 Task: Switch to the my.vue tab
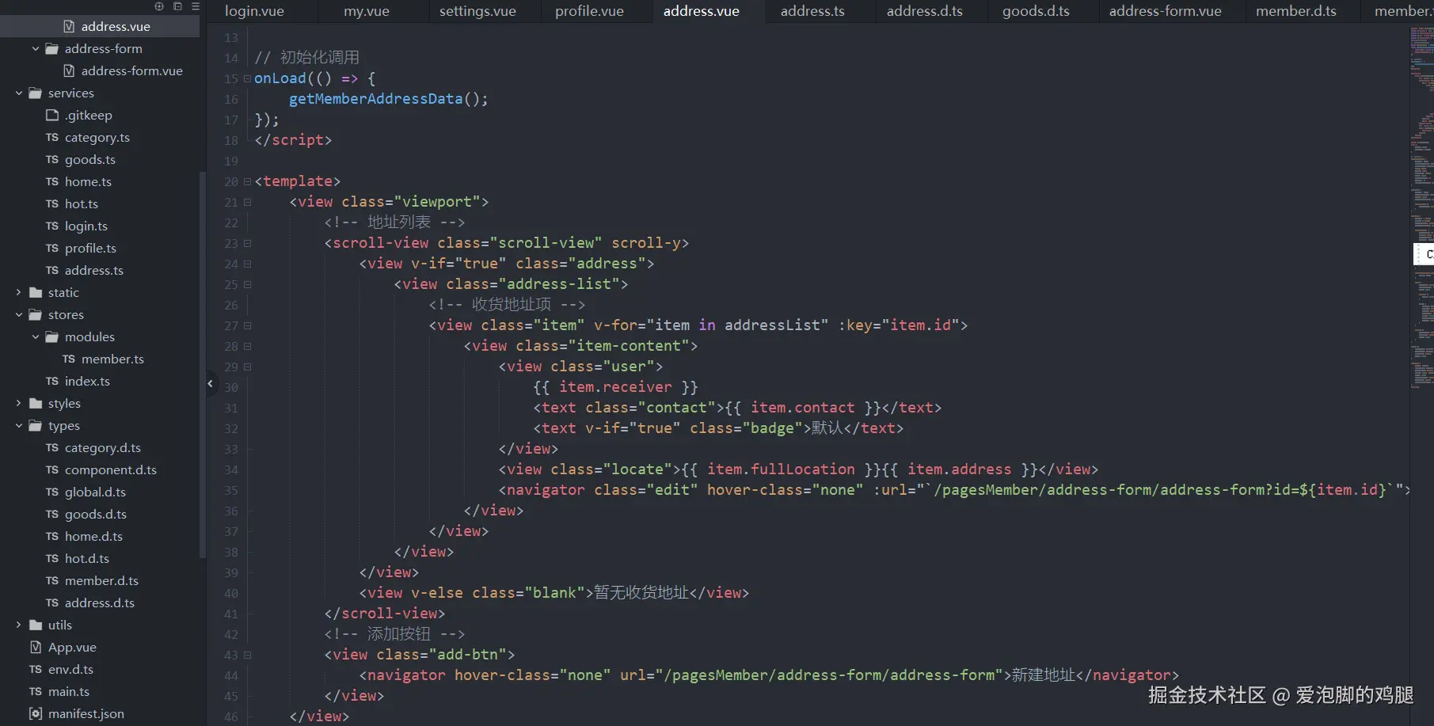(366, 11)
